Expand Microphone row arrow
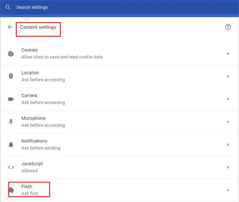The width and height of the screenshot is (239, 202). 228,122
